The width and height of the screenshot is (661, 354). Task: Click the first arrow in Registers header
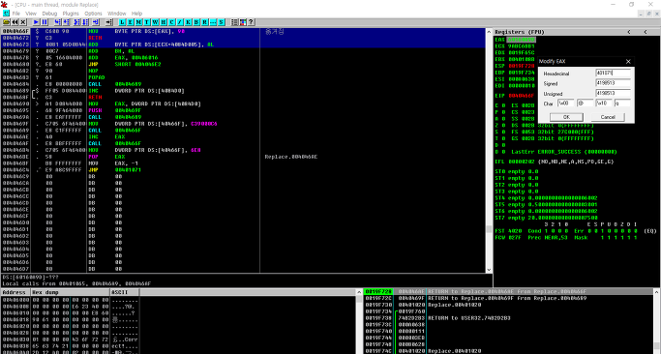(629, 32)
